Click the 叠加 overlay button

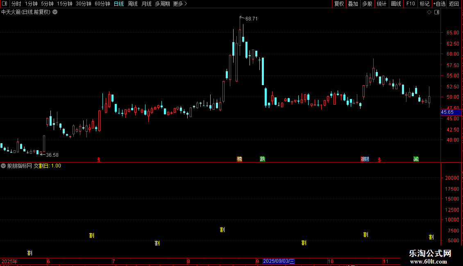point(353,4)
